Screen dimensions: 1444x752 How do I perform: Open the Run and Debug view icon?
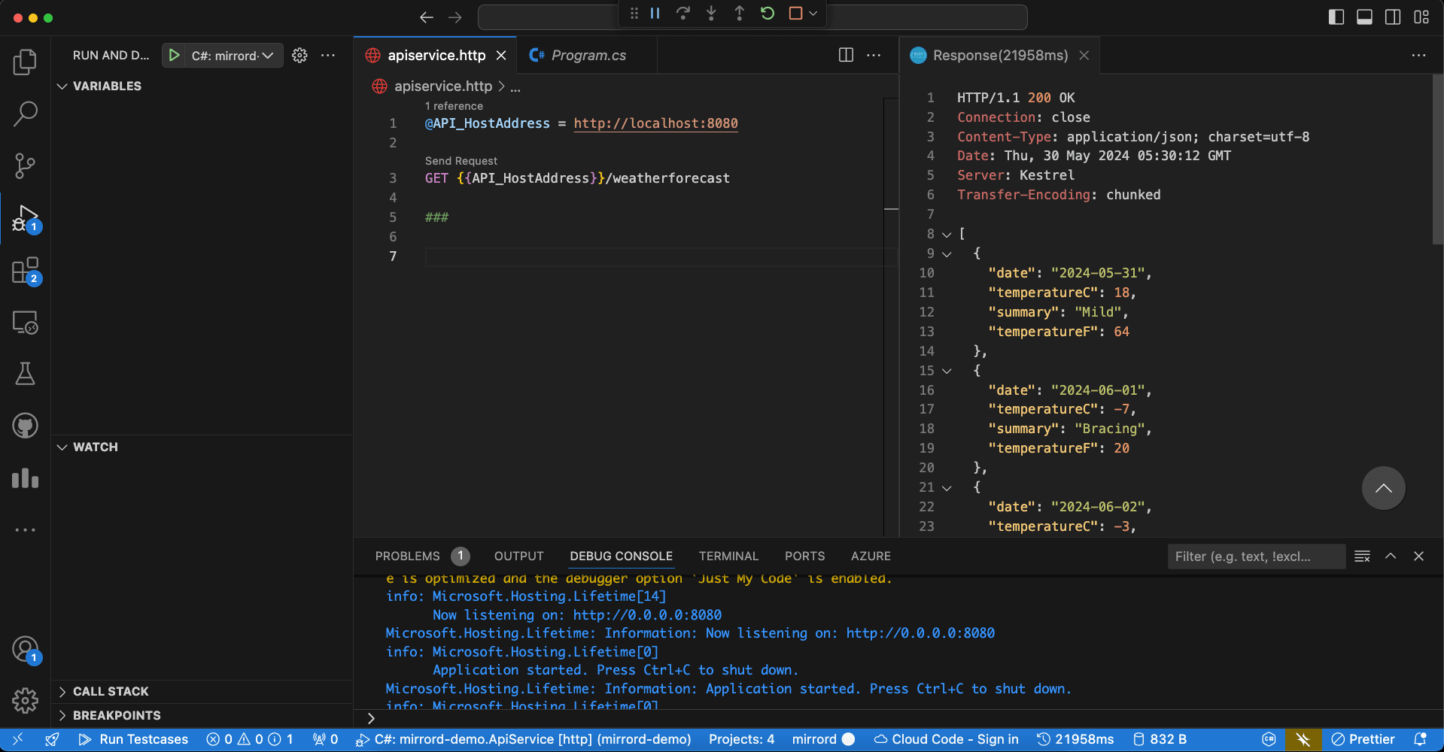tap(25, 218)
